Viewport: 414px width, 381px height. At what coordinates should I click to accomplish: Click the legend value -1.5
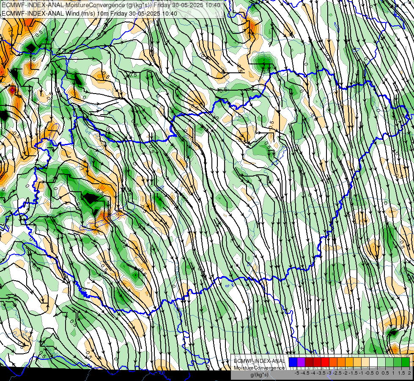point(353,373)
